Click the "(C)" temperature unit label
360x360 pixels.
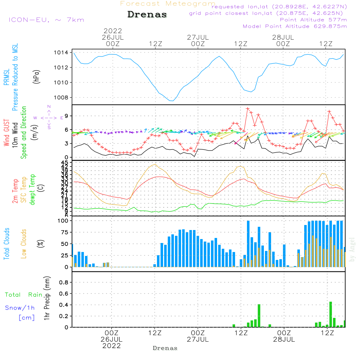(41, 188)
